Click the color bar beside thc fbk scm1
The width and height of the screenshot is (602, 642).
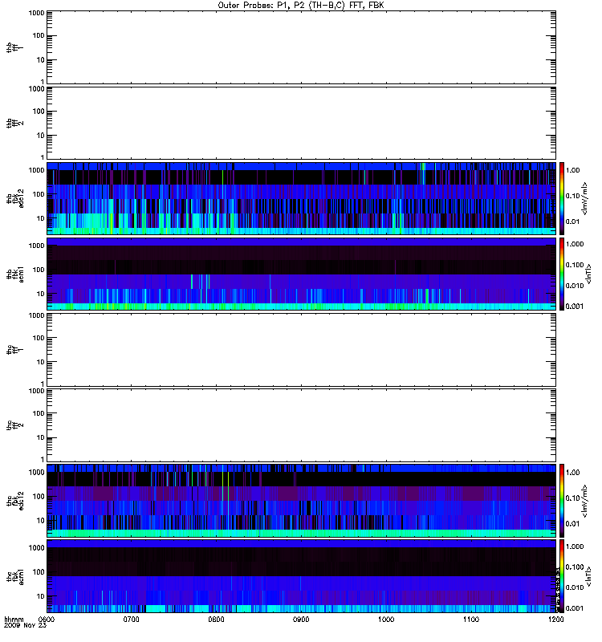[562, 576]
